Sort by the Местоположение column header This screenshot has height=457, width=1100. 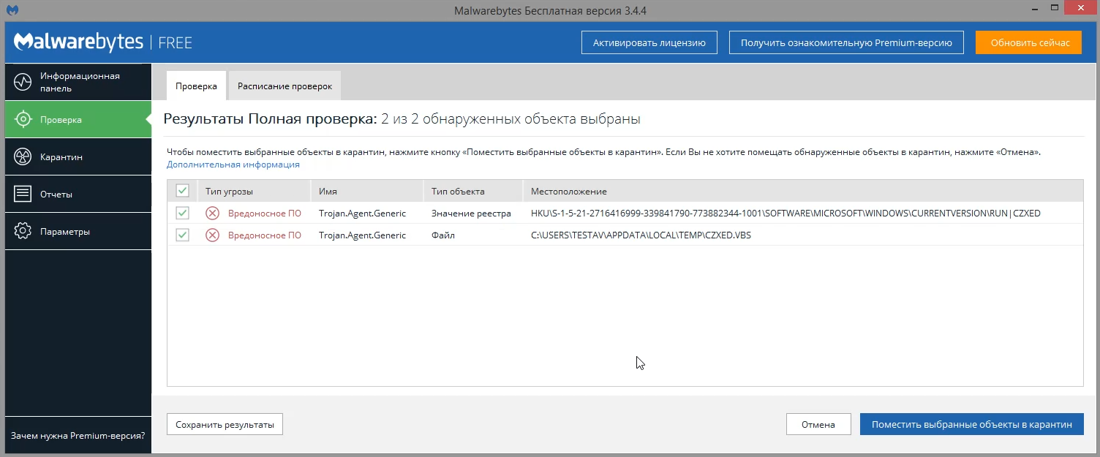[802, 191]
